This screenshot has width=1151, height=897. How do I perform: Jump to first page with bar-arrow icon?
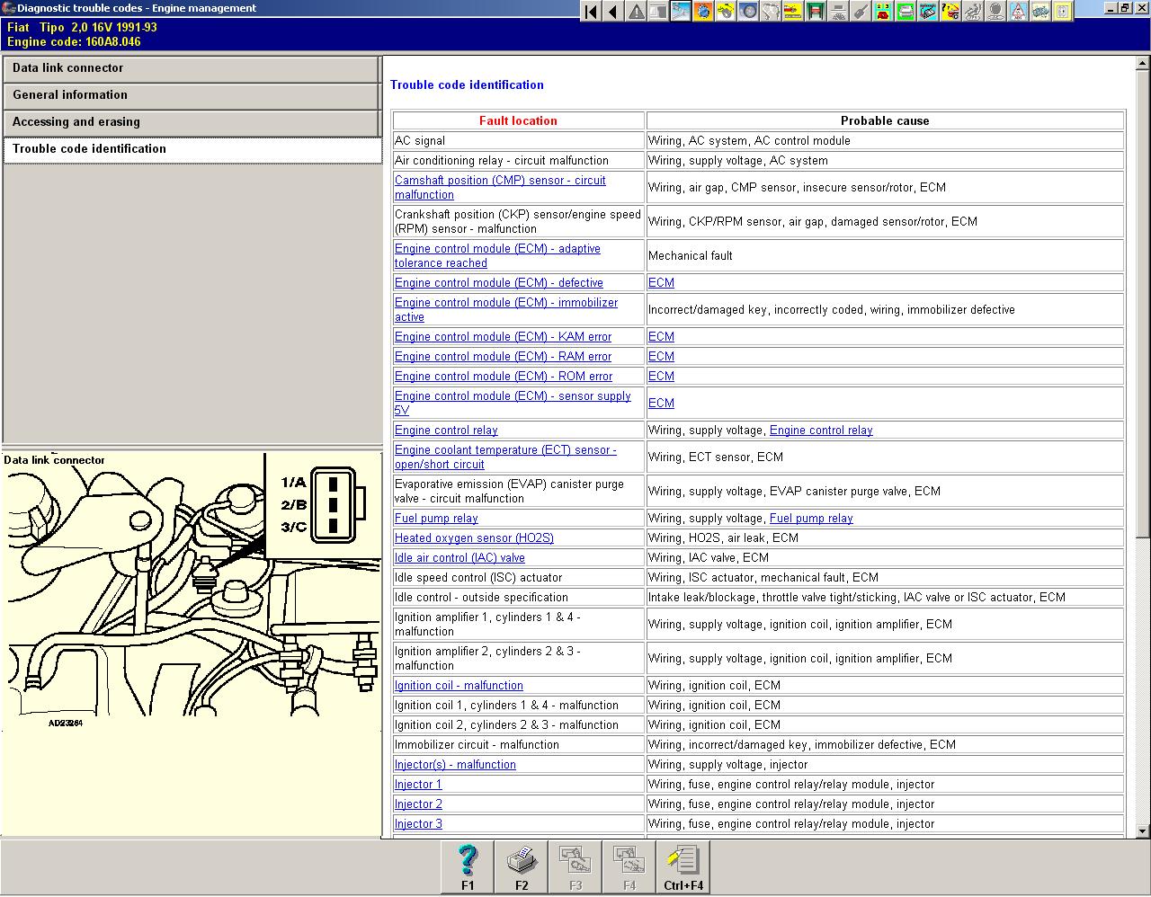591,12
